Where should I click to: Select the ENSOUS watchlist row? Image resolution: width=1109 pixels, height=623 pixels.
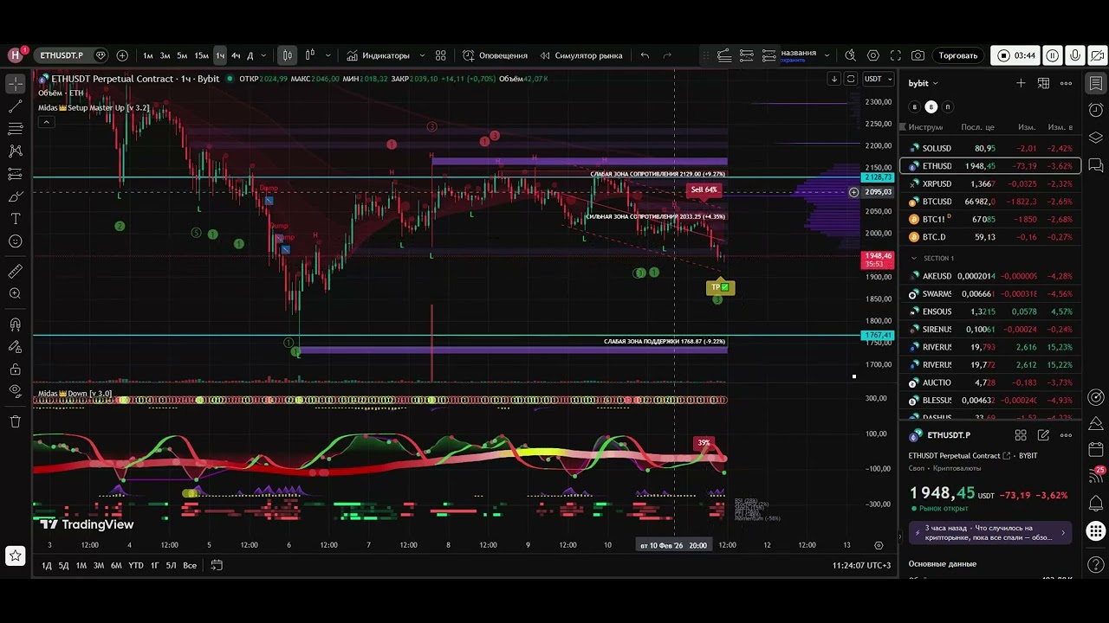click(x=990, y=311)
